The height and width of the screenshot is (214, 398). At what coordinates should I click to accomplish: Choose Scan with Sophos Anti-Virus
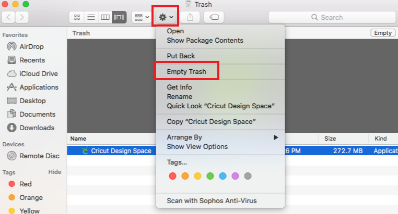point(212,200)
